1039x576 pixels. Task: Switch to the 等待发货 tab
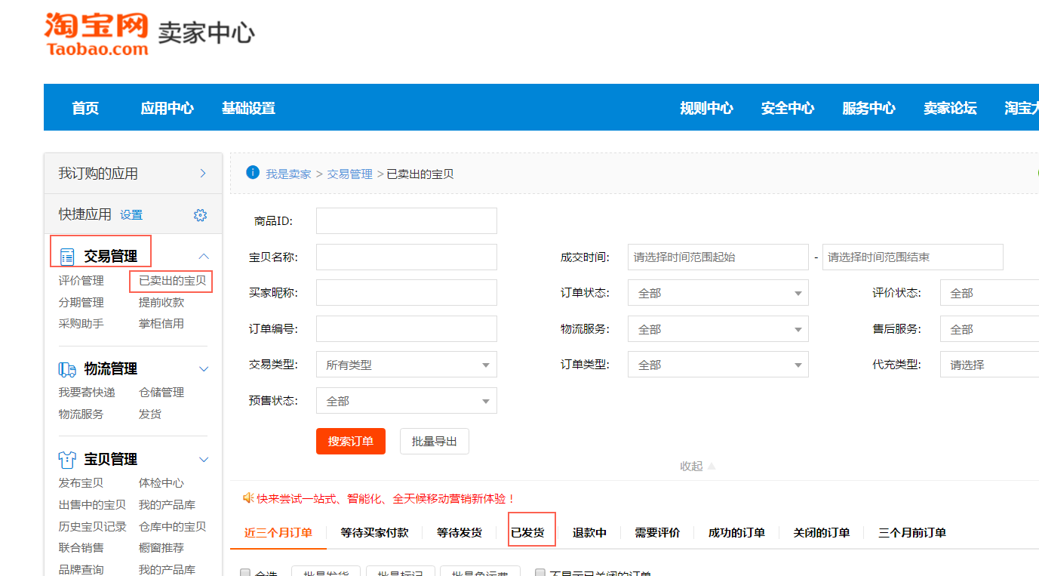[x=460, y=532]
